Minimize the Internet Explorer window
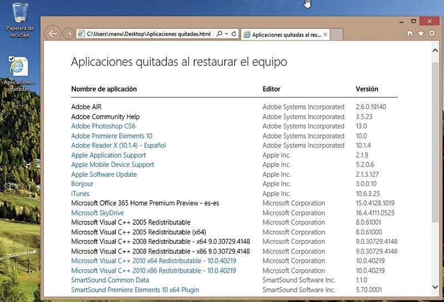 (401, 22)
